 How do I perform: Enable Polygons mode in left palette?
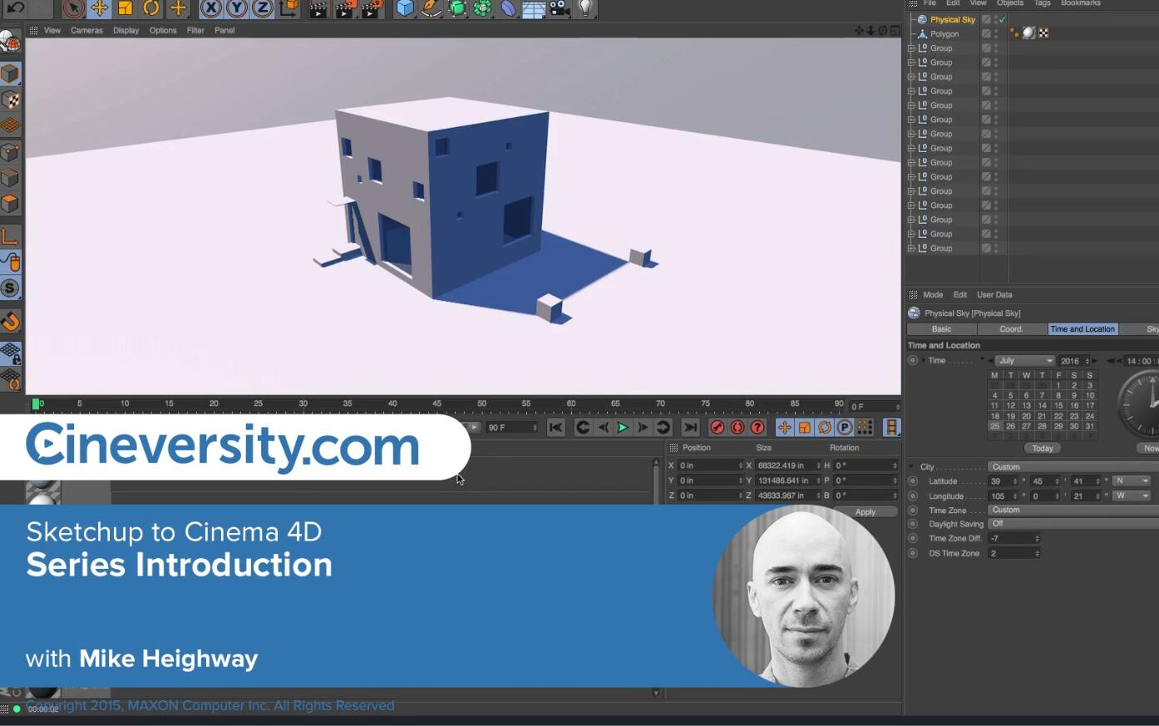(x=10, y=204)
